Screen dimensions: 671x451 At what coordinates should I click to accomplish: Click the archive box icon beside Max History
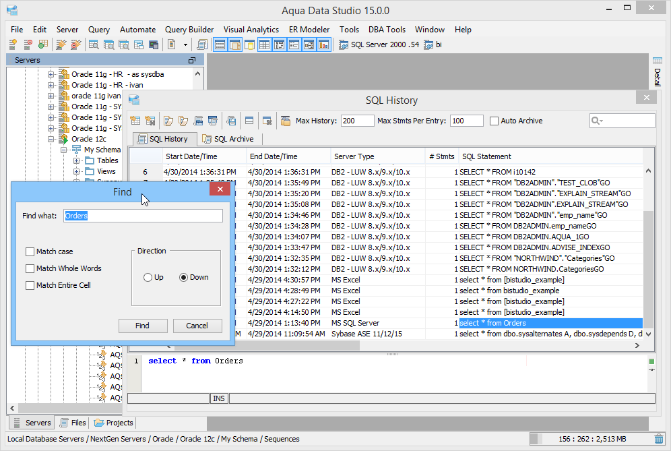[x=286, y=121]
